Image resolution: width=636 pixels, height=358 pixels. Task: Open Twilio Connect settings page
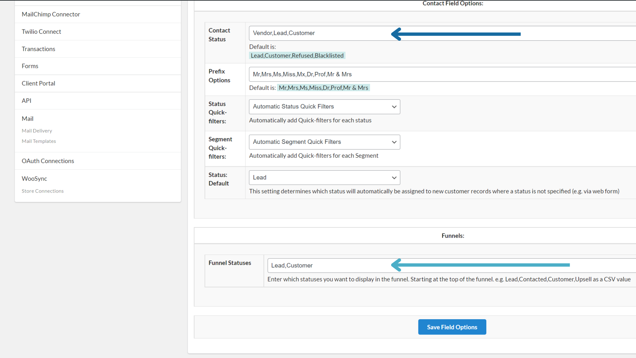pos(41,31)
